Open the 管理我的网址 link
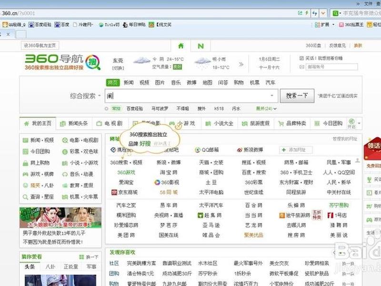 coord(345,139)
